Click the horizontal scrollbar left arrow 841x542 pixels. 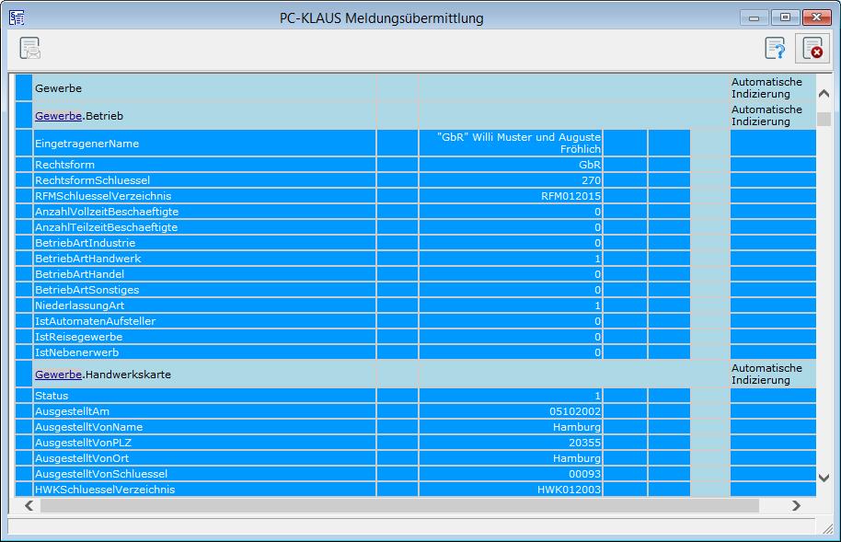pos(29,506)
